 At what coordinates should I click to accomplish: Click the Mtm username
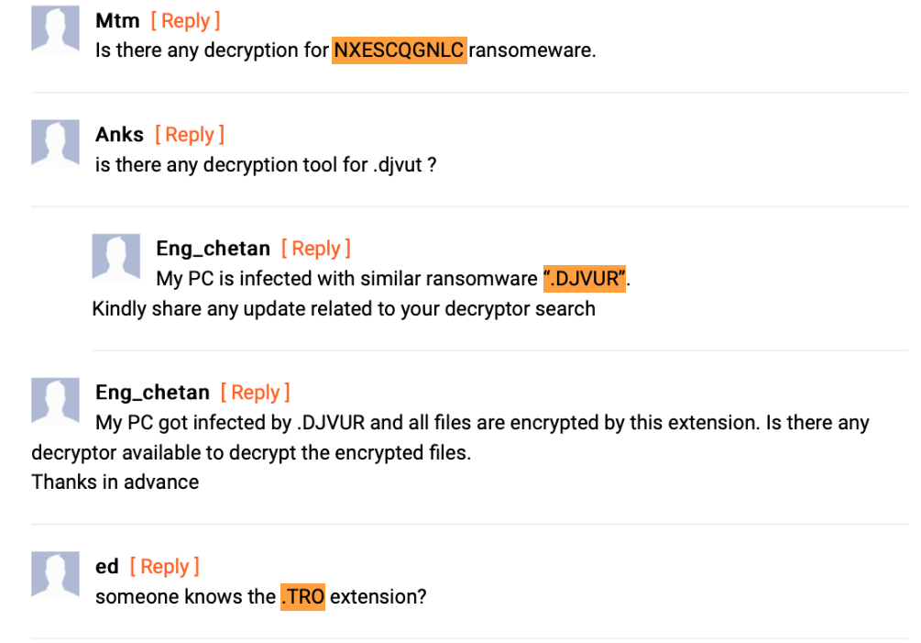tap(116, 21)
